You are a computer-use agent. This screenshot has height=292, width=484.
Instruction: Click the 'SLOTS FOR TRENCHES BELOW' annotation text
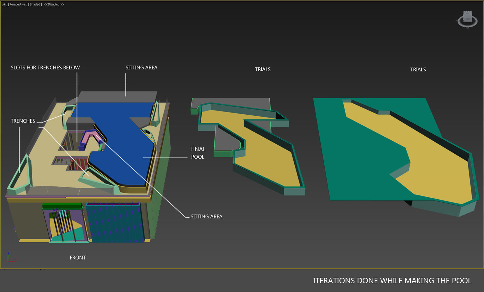(x=45, y=68)
